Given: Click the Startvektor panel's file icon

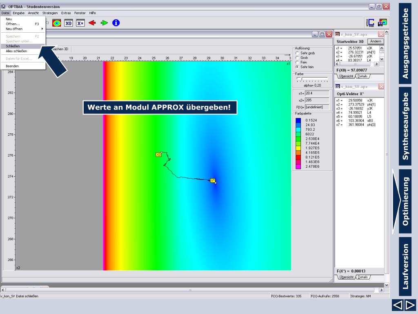Looking at the screenshot, I should [x=337, y=34].
